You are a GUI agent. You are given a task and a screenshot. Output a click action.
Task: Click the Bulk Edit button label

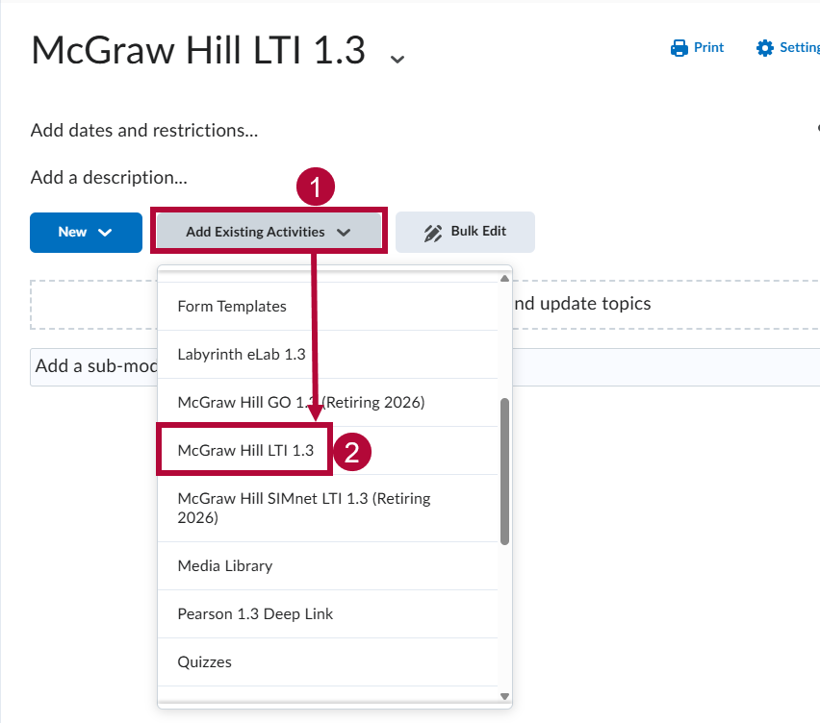[478, 232]
